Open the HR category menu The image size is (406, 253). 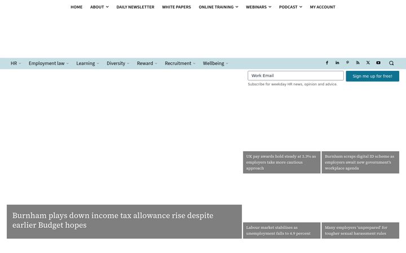[16, 63]
